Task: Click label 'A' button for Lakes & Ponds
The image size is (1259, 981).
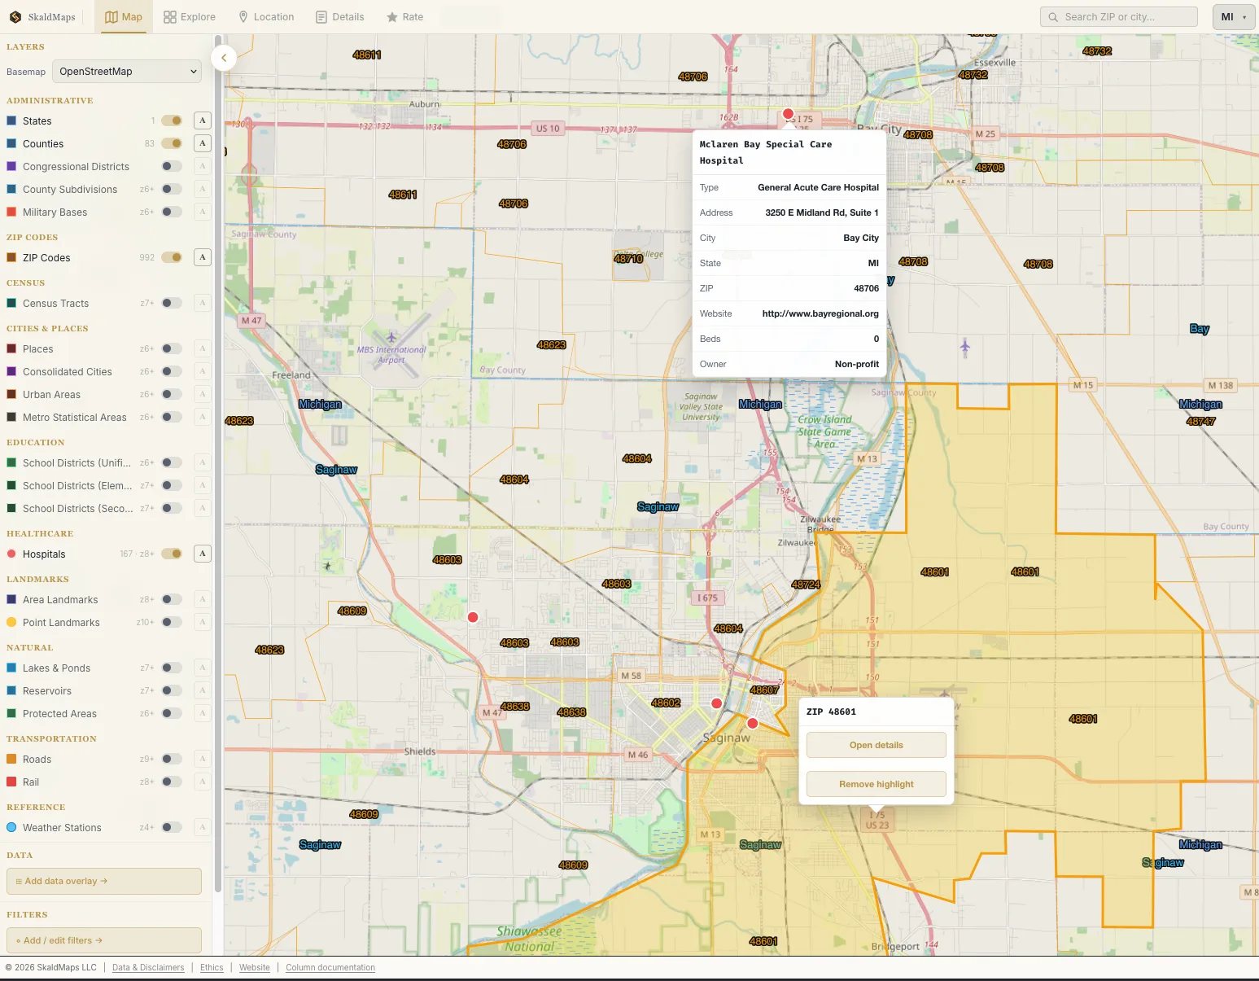Action: (203, 668)
